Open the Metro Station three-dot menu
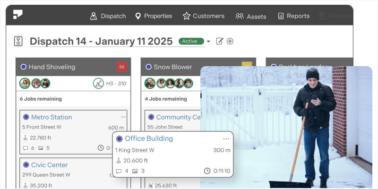The height and width of the screenshot is (189, 378). pyautogui.click(x=124, y=117)
